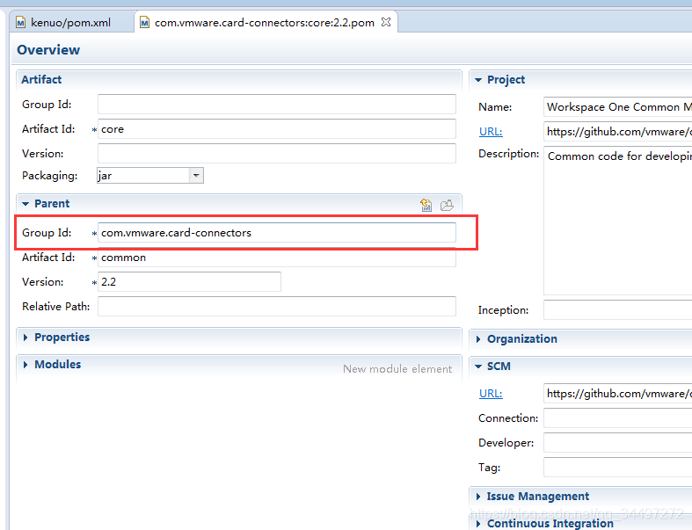The width and height of the screenshot is (692, 530).
Task: Click the SCM Tag field
Action: pos(617,468)
